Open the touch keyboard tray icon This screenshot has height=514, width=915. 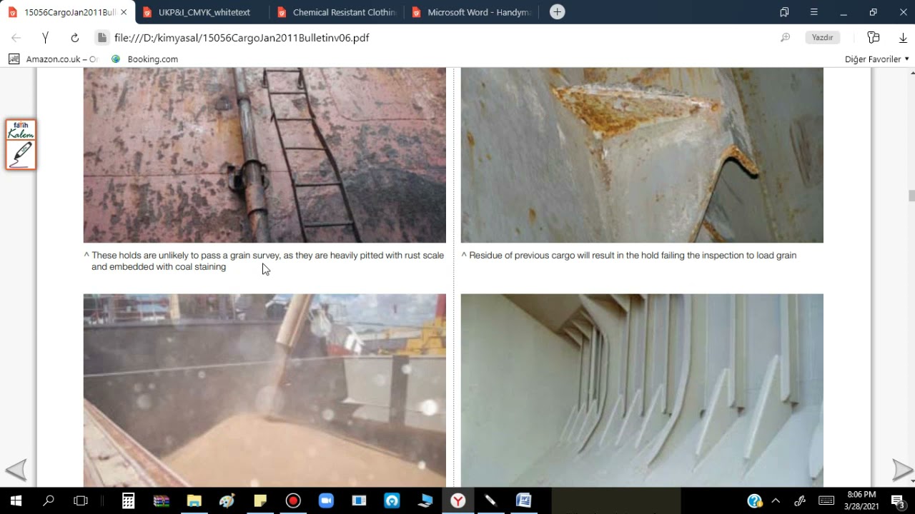826,500
